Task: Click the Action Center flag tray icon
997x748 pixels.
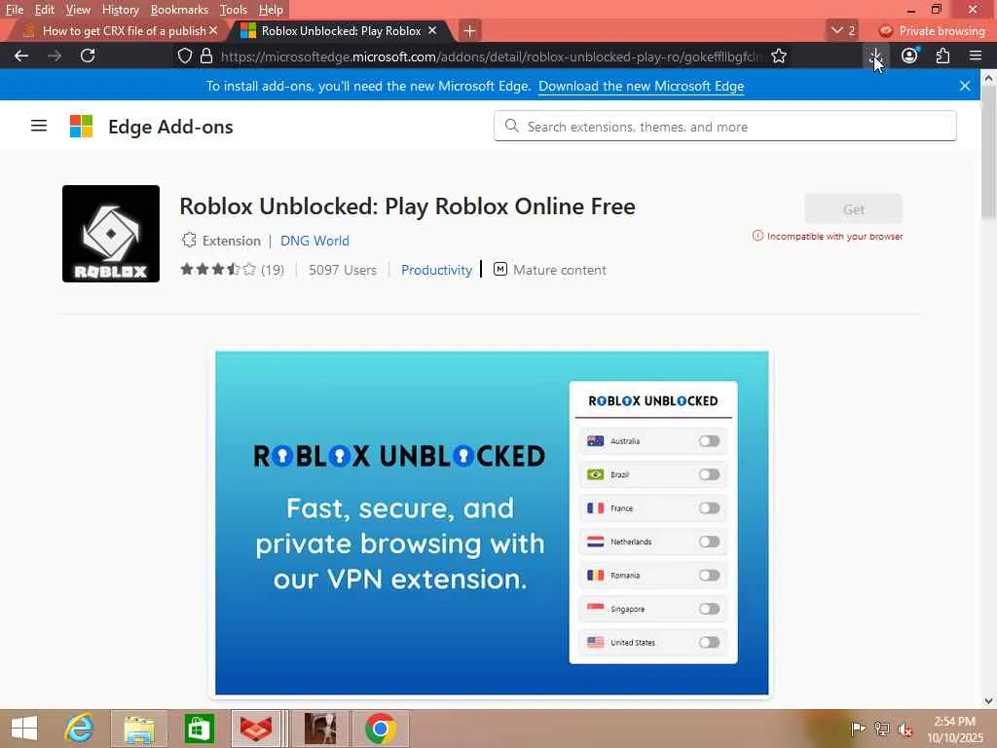Action: click(x=858, y=729)
